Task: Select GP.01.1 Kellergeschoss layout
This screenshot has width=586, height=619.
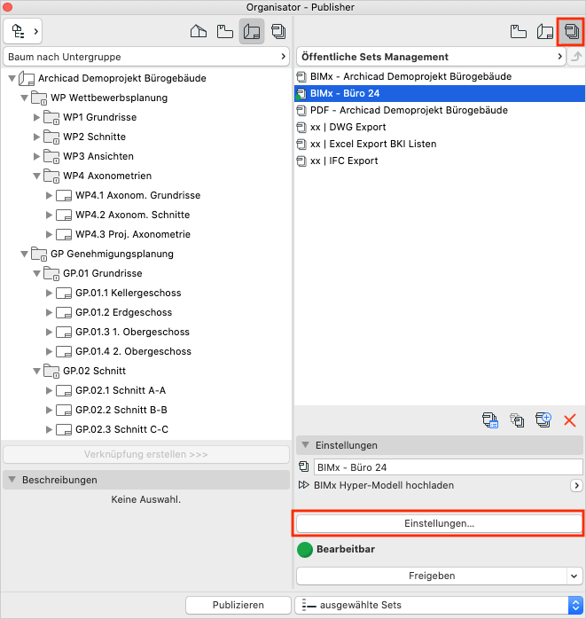Action: tap(129, 293)
